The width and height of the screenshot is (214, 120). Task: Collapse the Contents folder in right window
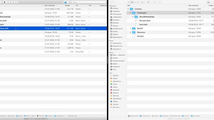coord(128,9)
